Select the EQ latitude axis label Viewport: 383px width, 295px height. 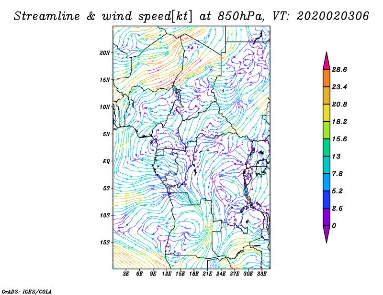[x=107, y=161]
